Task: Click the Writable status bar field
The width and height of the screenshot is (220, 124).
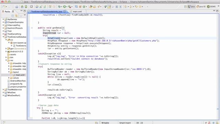Action: point(105,123)
